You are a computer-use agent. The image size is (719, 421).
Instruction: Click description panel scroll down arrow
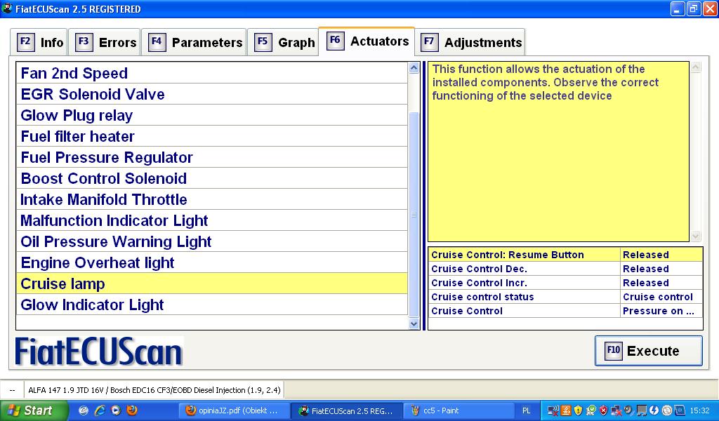696,236
